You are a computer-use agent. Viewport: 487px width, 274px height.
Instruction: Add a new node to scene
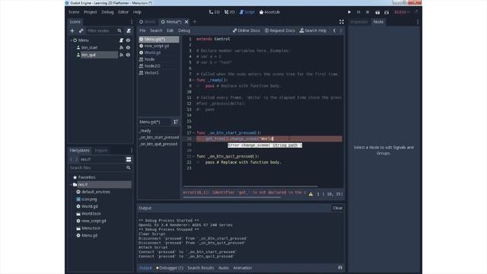point(72,30)
